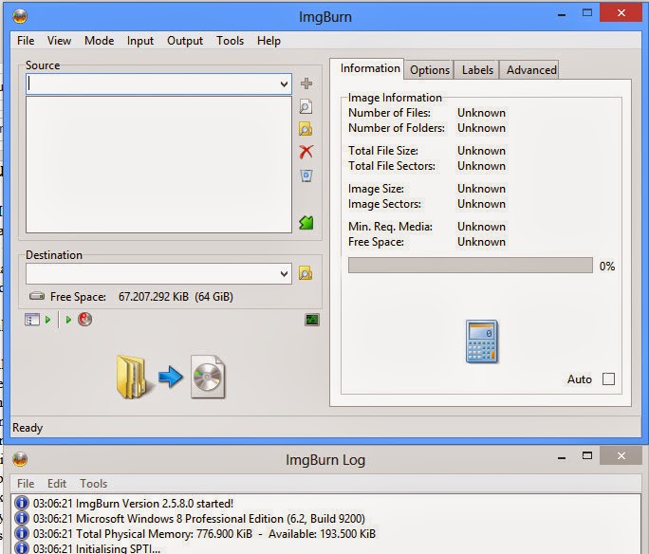Click the Unknown value beside Image Size
This screenshot has height=554, width=649.
point(481,189)
